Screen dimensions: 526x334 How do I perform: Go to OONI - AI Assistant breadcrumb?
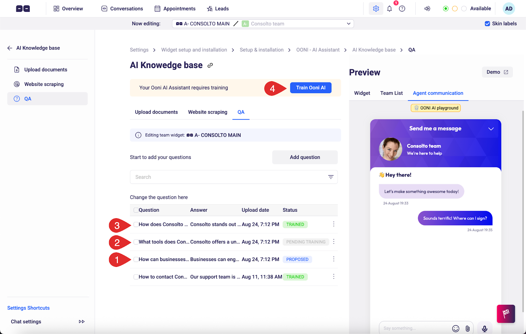coord(318,50)
